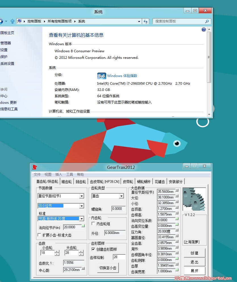Expand 控制面板 breadcrumb arrow in address bar
Image resolution: width=237 pixels, height=282 pixels.
(x=44, y=21)
